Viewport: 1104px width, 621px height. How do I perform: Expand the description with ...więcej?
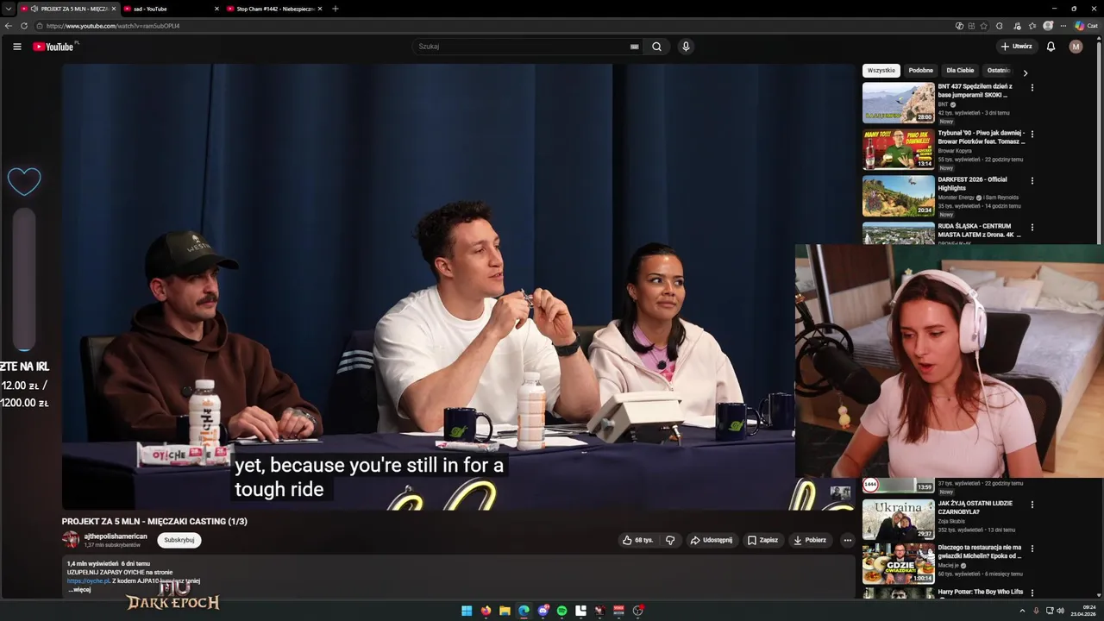coord(79,590)
